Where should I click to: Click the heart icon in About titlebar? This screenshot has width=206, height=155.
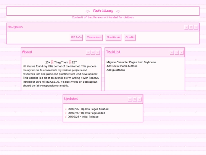[93, 52]
